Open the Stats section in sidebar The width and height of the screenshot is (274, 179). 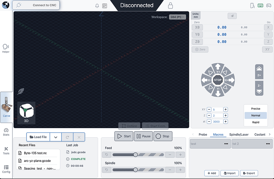coord(6,132)
